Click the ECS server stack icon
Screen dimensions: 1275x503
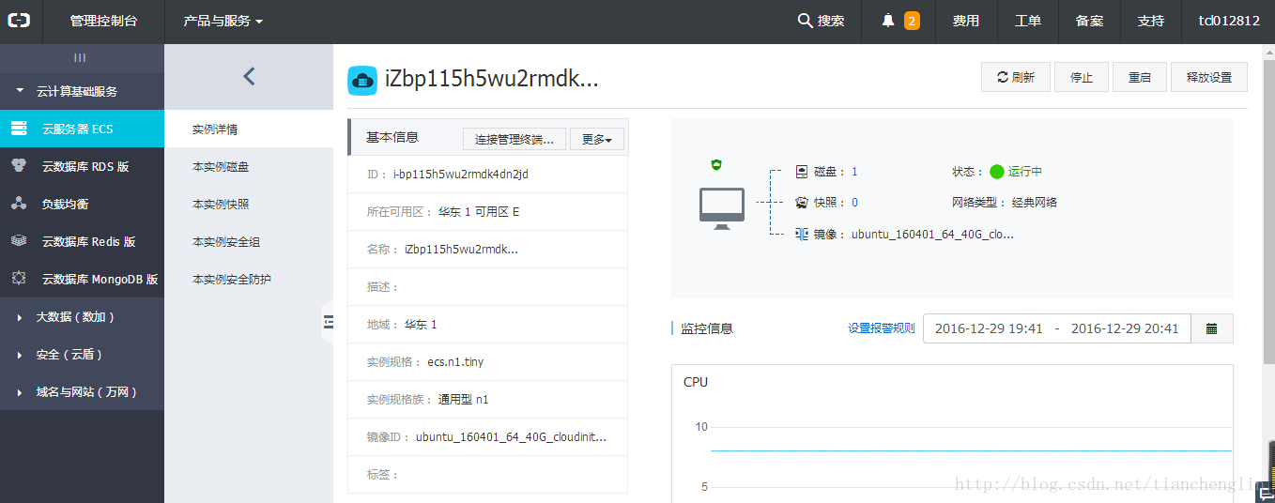coord(19,129)
